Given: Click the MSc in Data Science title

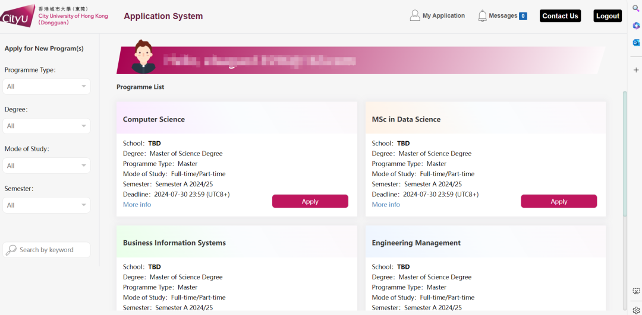Looking at the screenshot, I should click(406, 119).
